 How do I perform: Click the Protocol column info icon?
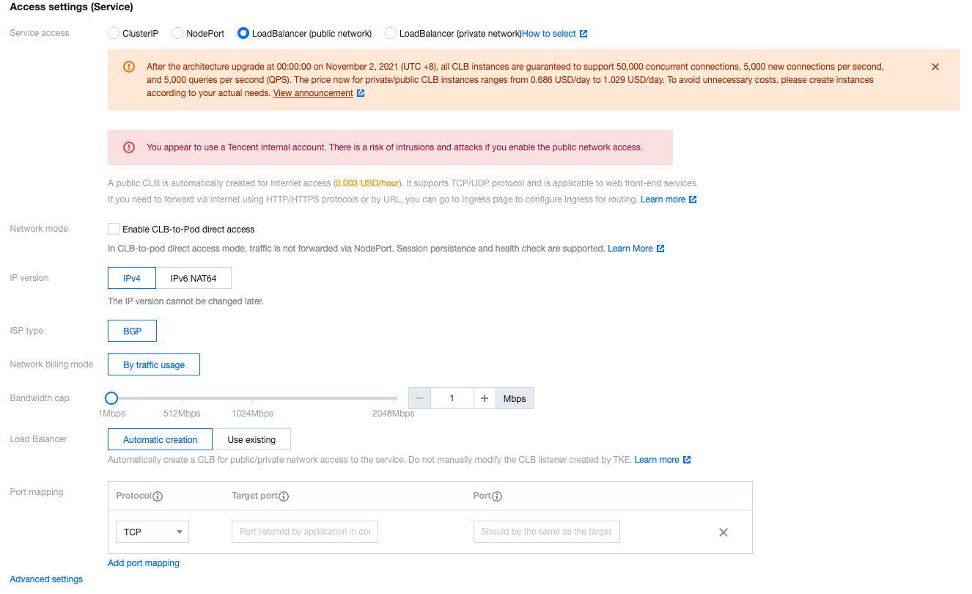[158, 496]
